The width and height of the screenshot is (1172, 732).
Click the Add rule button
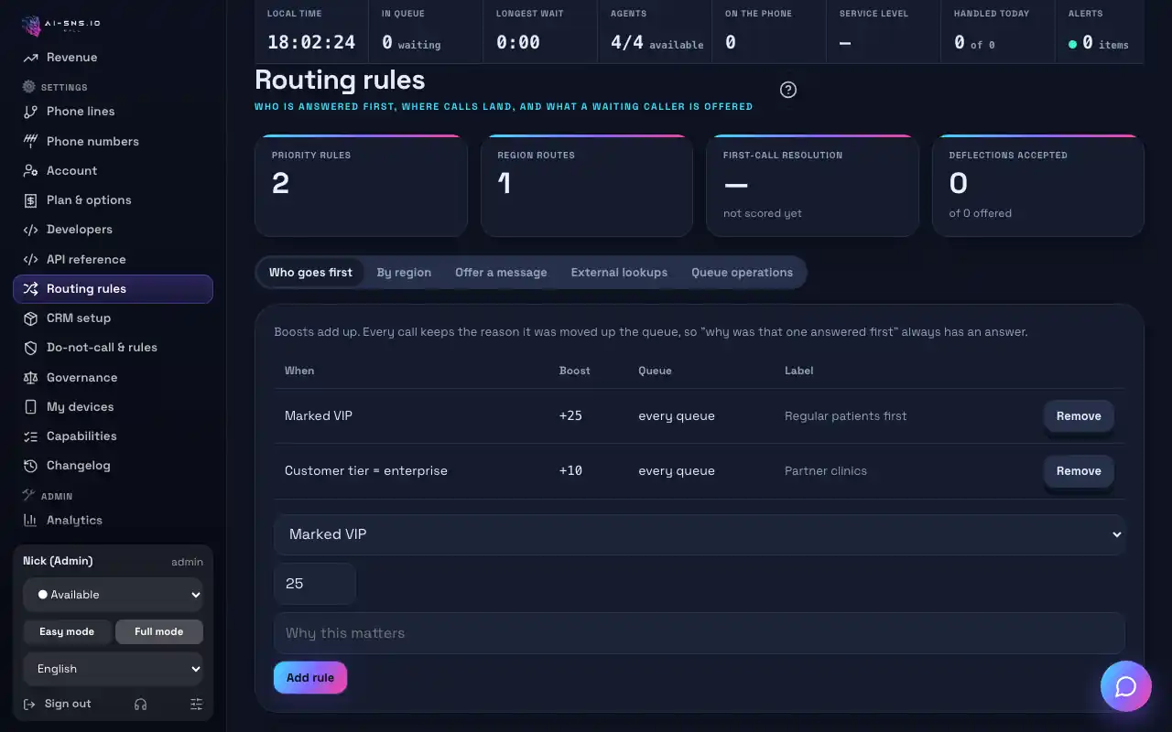(x=310, y=678)
